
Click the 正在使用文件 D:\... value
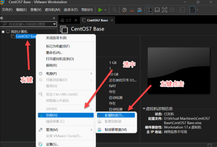click(123, 80)
